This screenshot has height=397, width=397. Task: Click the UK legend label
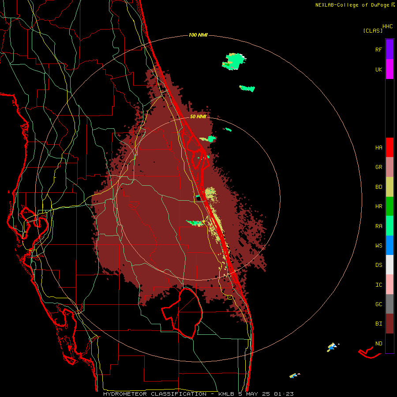pyautogui.click(x=378, y=69)
